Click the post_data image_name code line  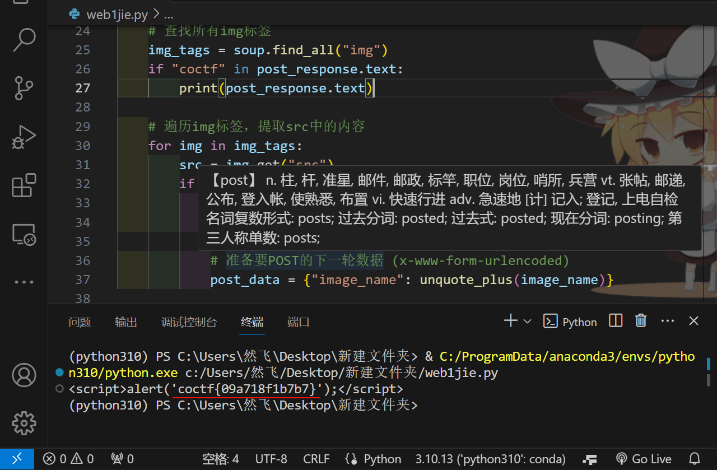click(x=412, y=280)
